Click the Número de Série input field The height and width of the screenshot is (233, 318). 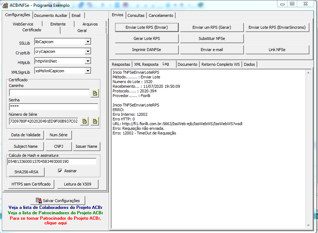[44, 121]
